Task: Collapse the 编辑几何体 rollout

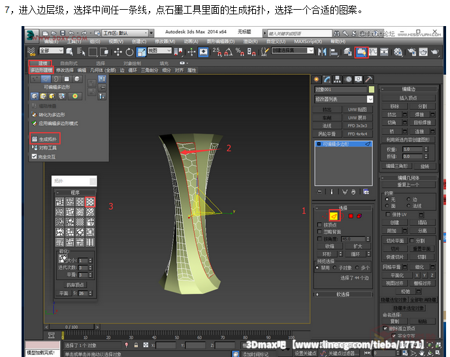Action: pos(408,178)
